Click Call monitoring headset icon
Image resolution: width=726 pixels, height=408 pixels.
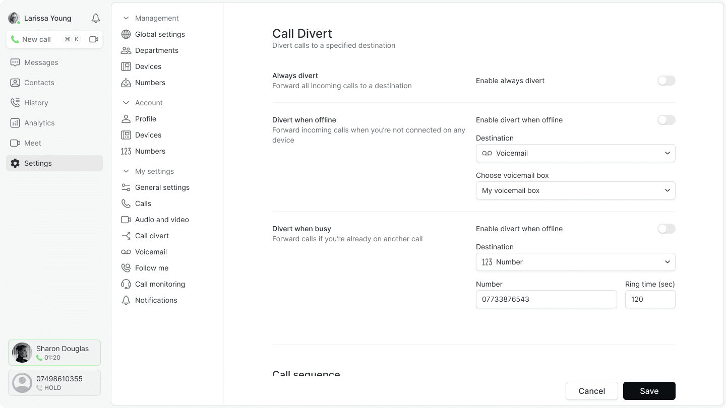click(126, 284)
